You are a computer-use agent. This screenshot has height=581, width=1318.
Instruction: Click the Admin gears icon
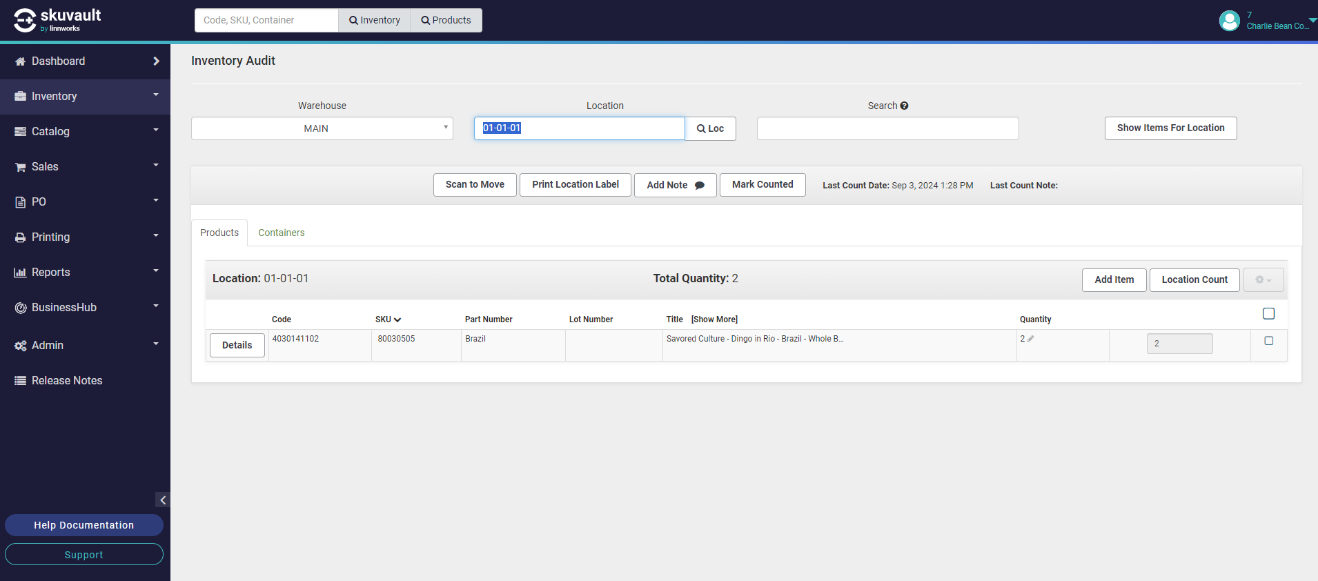pyautogui.click(x=20, y=346)
